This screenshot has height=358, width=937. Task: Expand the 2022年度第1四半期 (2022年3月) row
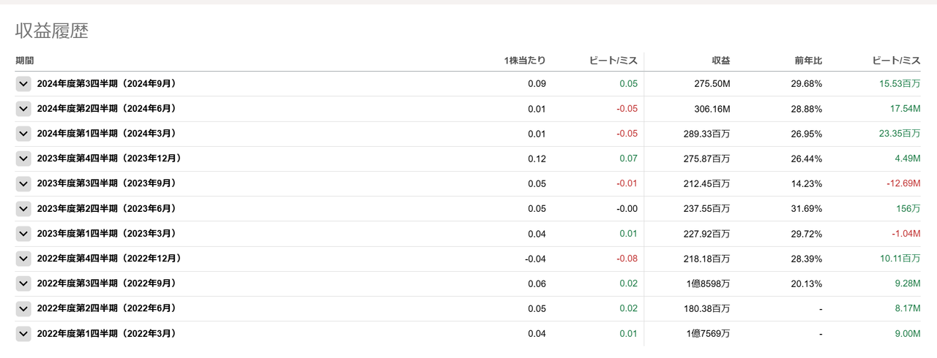[x=23, y=334]
